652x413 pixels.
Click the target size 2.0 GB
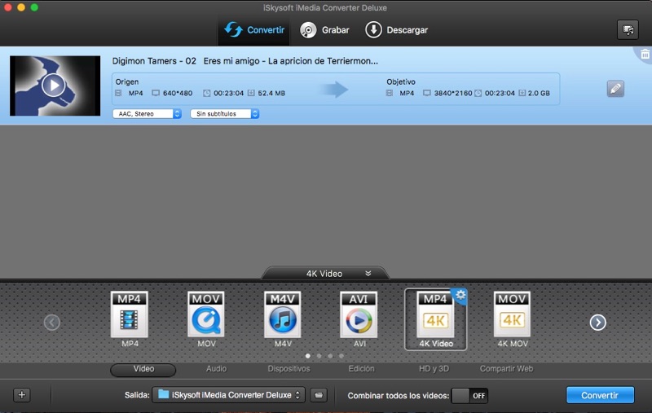[539, 93]
